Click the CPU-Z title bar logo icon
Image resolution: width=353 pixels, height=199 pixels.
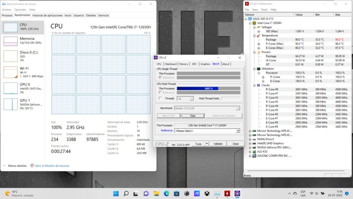pyautogui.click(x=156, y=58)
